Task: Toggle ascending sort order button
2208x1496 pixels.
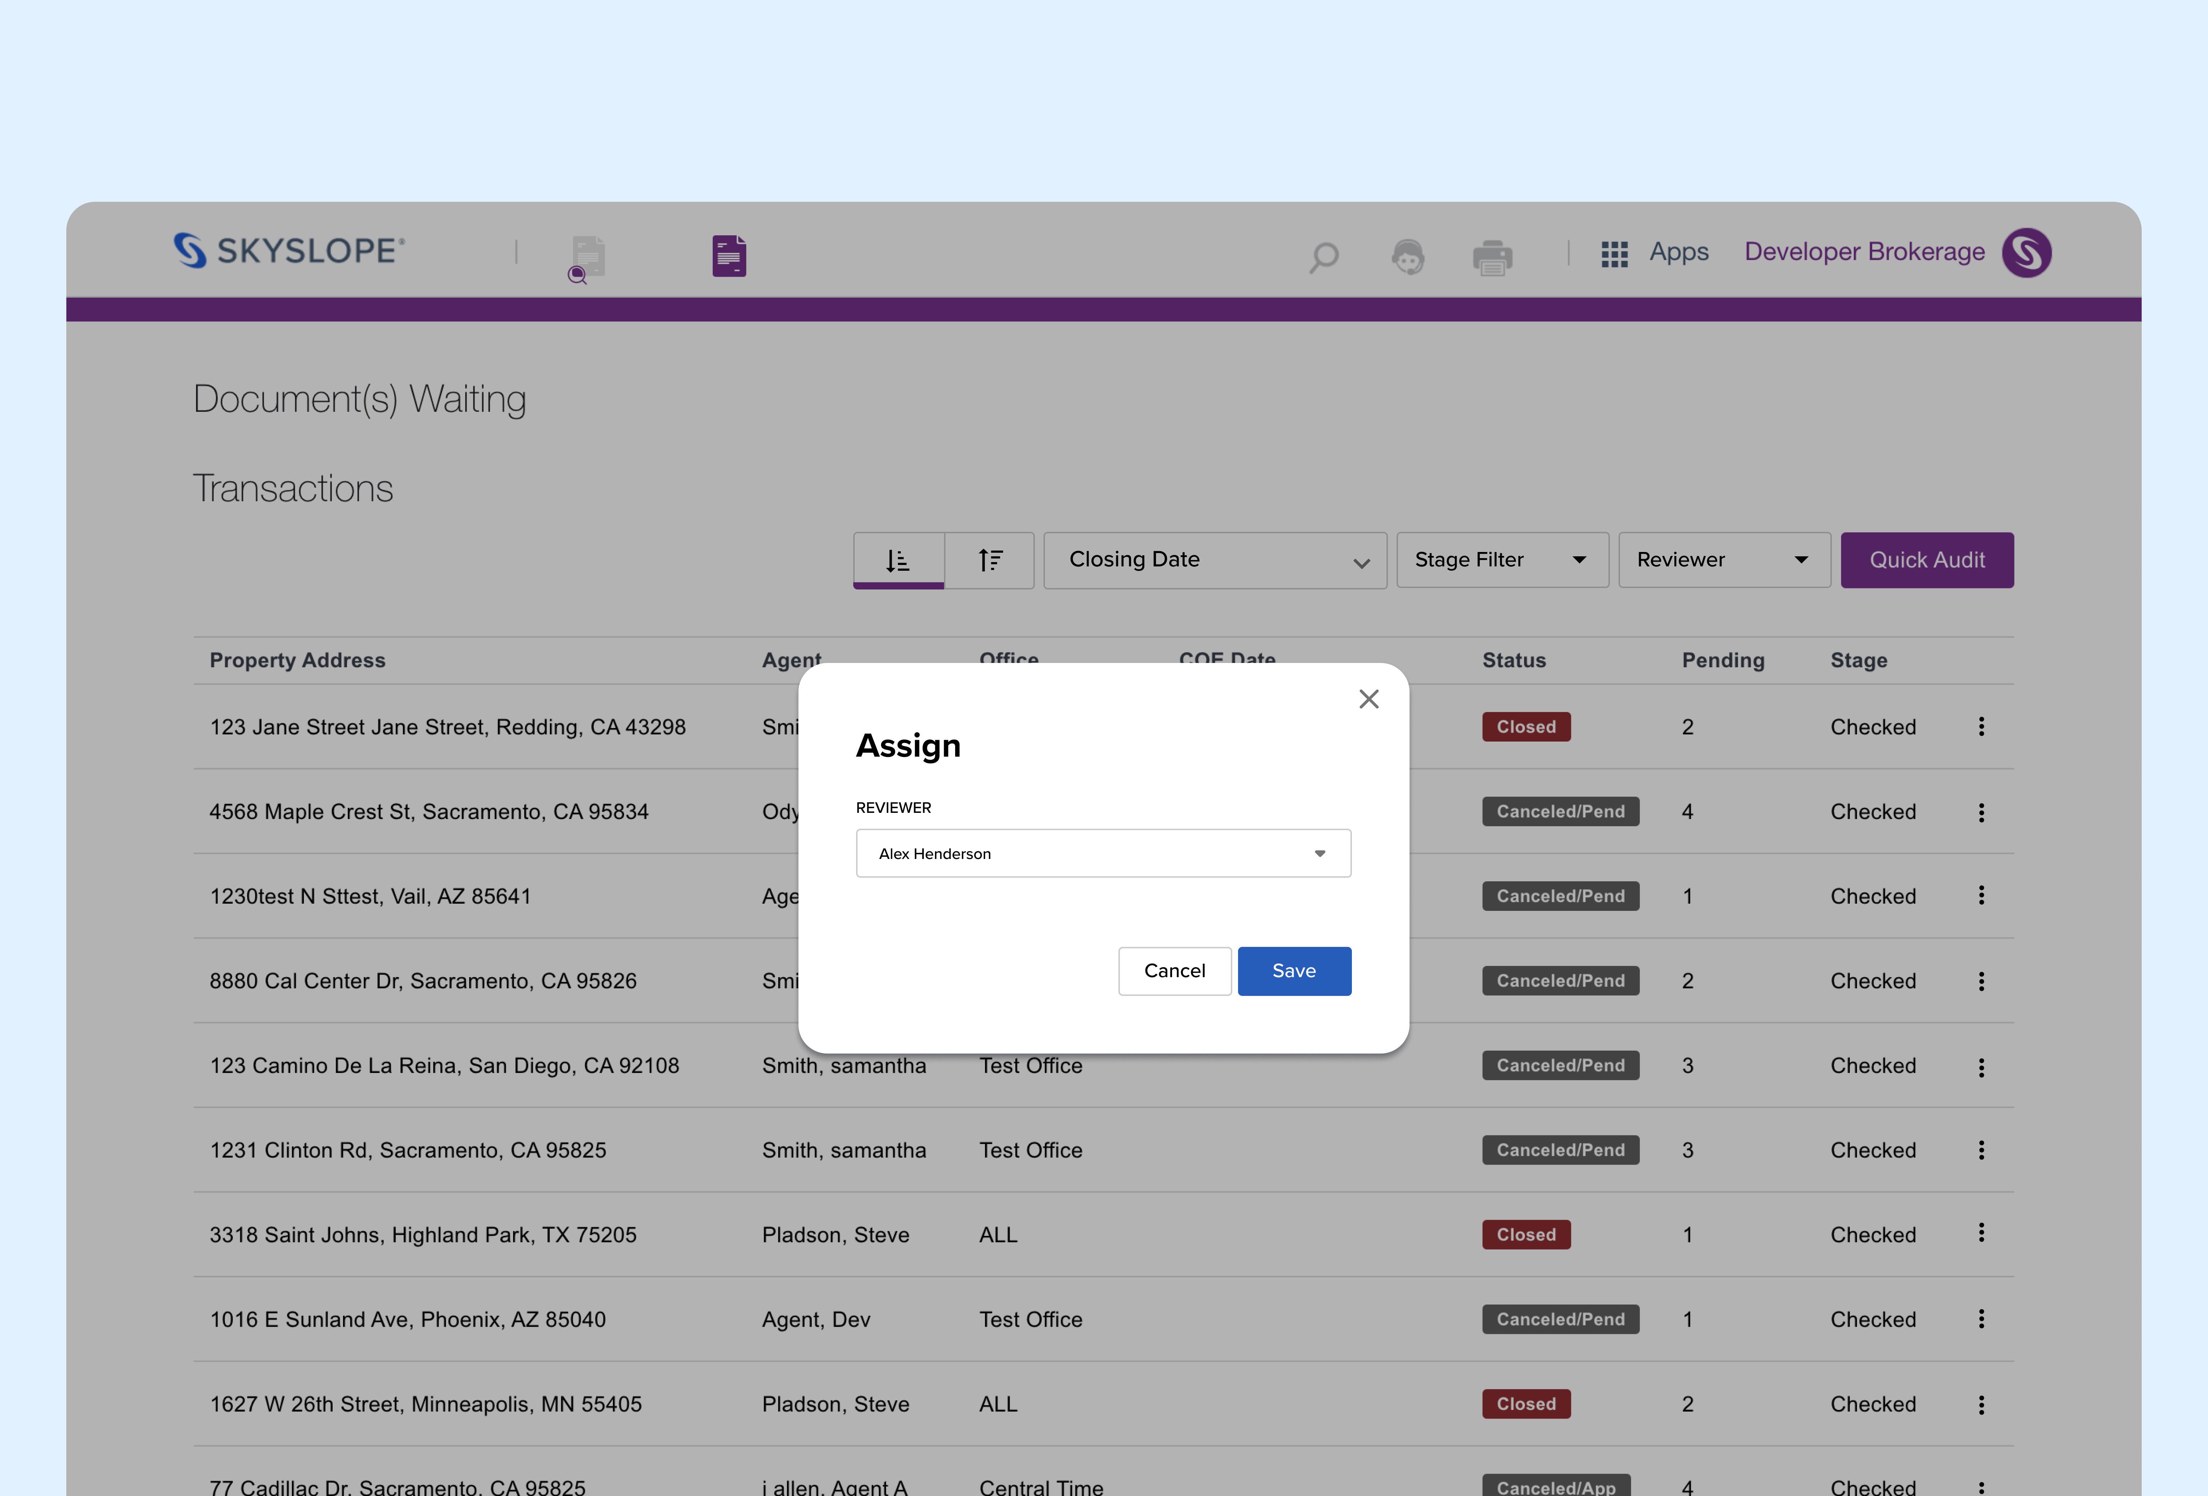Action: coord(990,560)
